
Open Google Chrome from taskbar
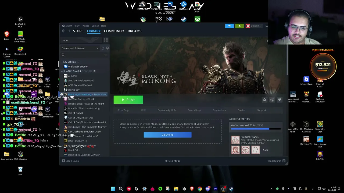tap(200, 189)
